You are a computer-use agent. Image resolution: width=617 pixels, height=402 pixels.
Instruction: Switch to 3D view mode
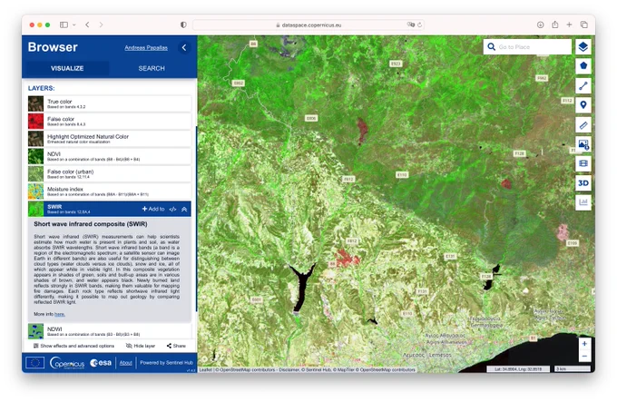(x=583, y=183)
